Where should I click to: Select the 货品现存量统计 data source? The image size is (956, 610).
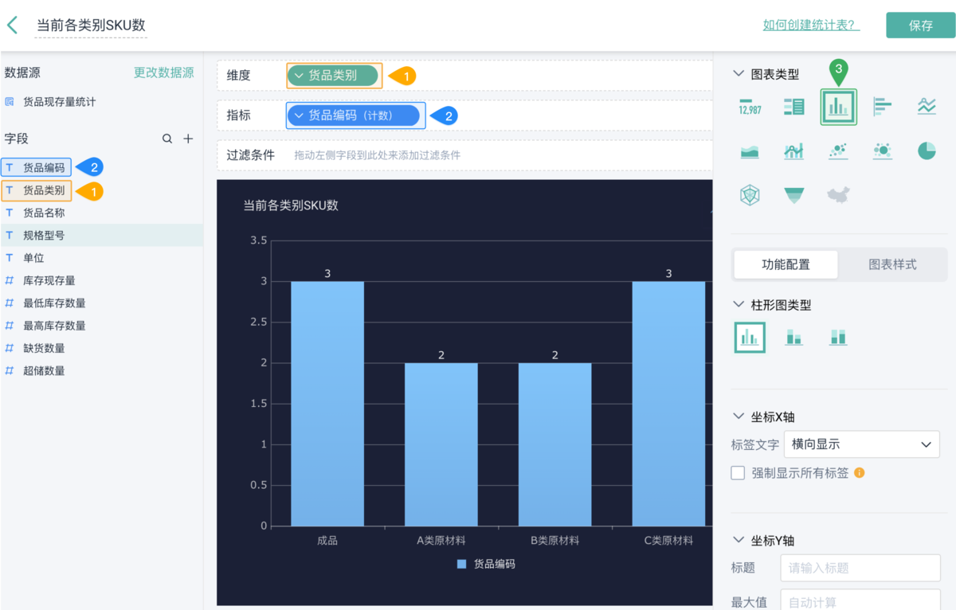coord(59,102)
